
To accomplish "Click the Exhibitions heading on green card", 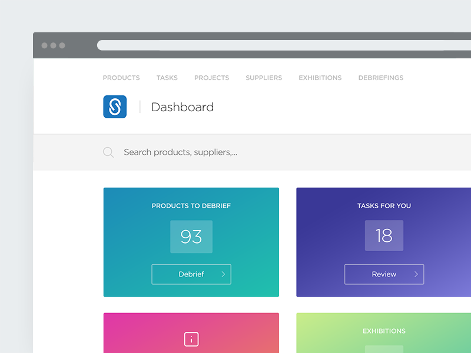I will coord(384,331).
